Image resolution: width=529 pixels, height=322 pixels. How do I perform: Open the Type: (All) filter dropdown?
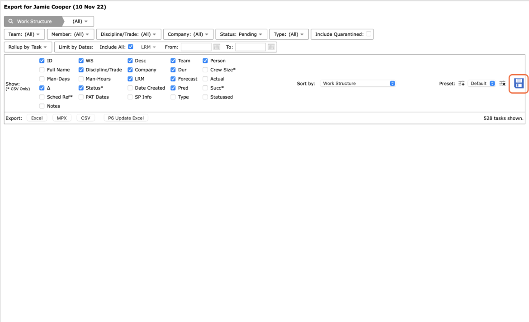pos(289,34)
